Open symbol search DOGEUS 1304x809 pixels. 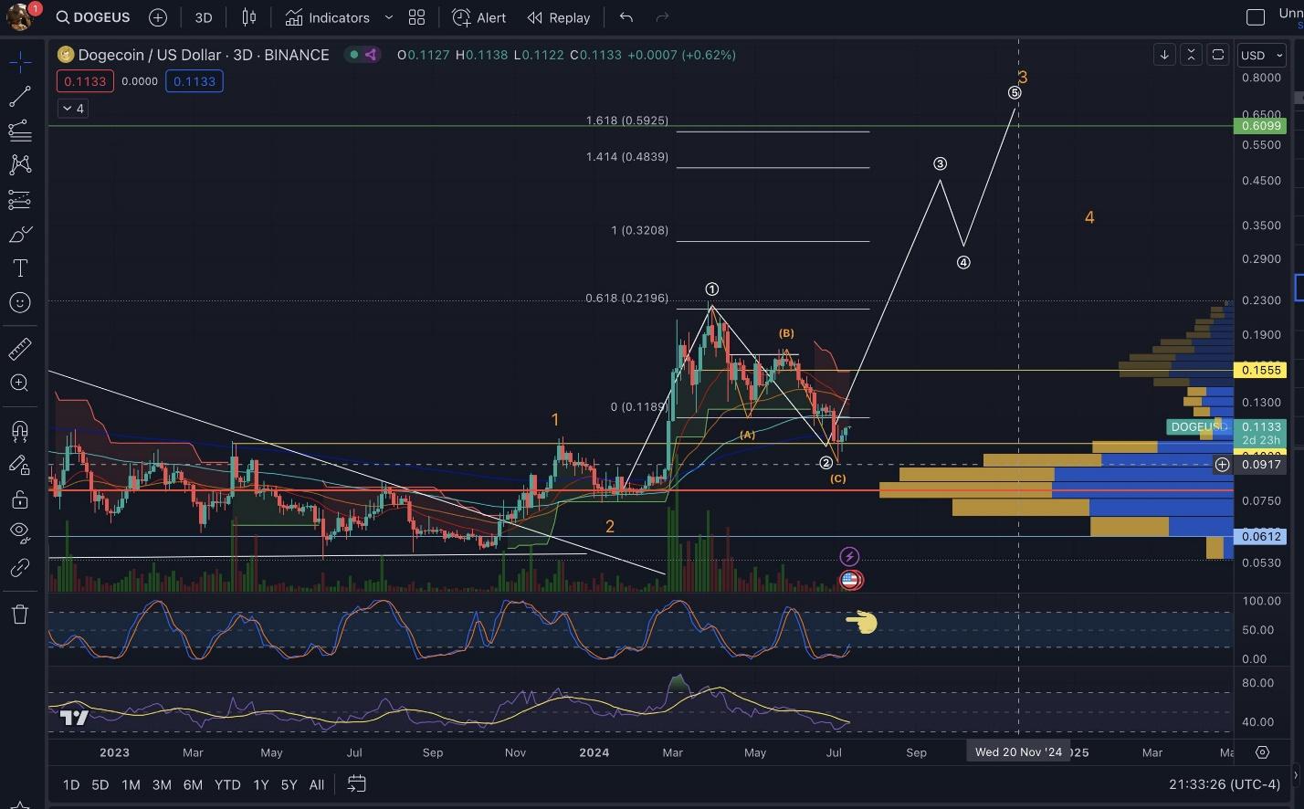93,17
